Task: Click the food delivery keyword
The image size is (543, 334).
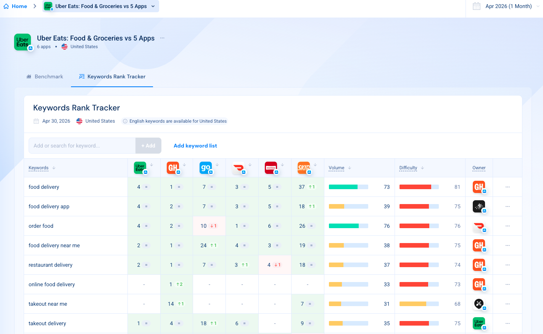Action: (44, 187)
